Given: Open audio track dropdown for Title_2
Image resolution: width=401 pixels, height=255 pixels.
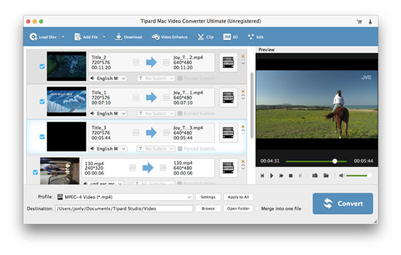Looking at the screenshot, I should [108, 78].
